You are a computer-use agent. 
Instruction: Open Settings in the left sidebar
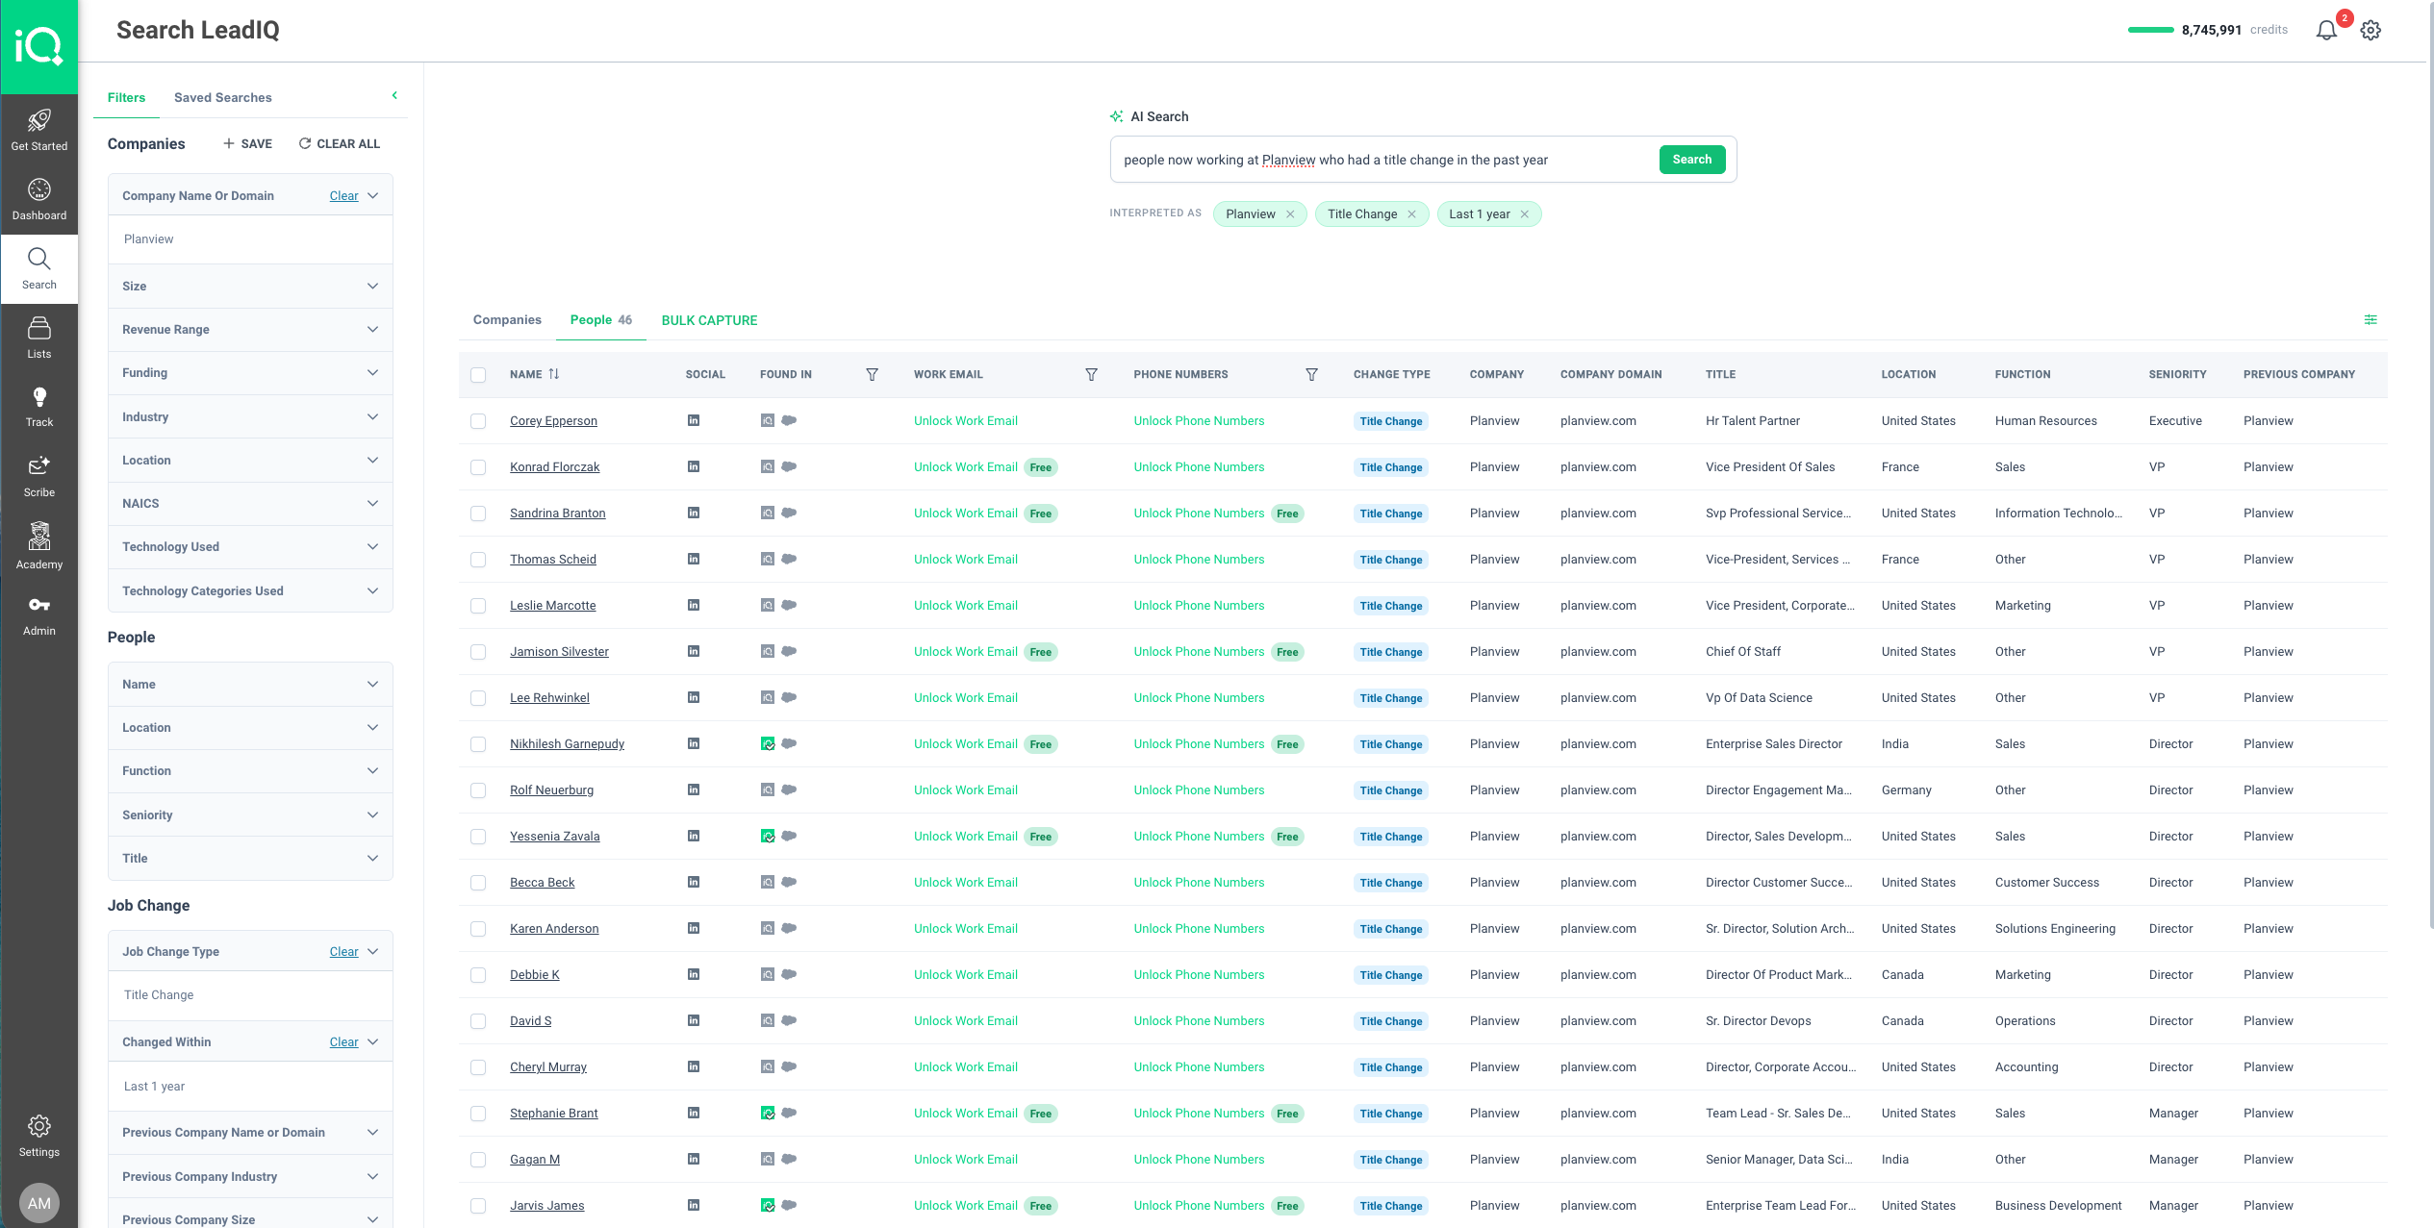38,1136
